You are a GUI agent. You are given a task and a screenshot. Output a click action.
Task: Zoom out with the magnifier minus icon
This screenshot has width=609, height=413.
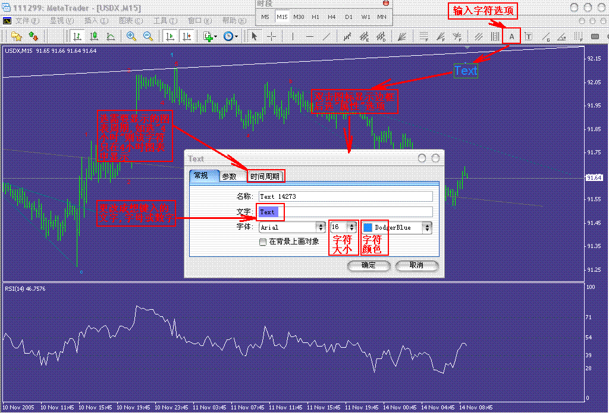pyautogui.click(x=148, y=36)
